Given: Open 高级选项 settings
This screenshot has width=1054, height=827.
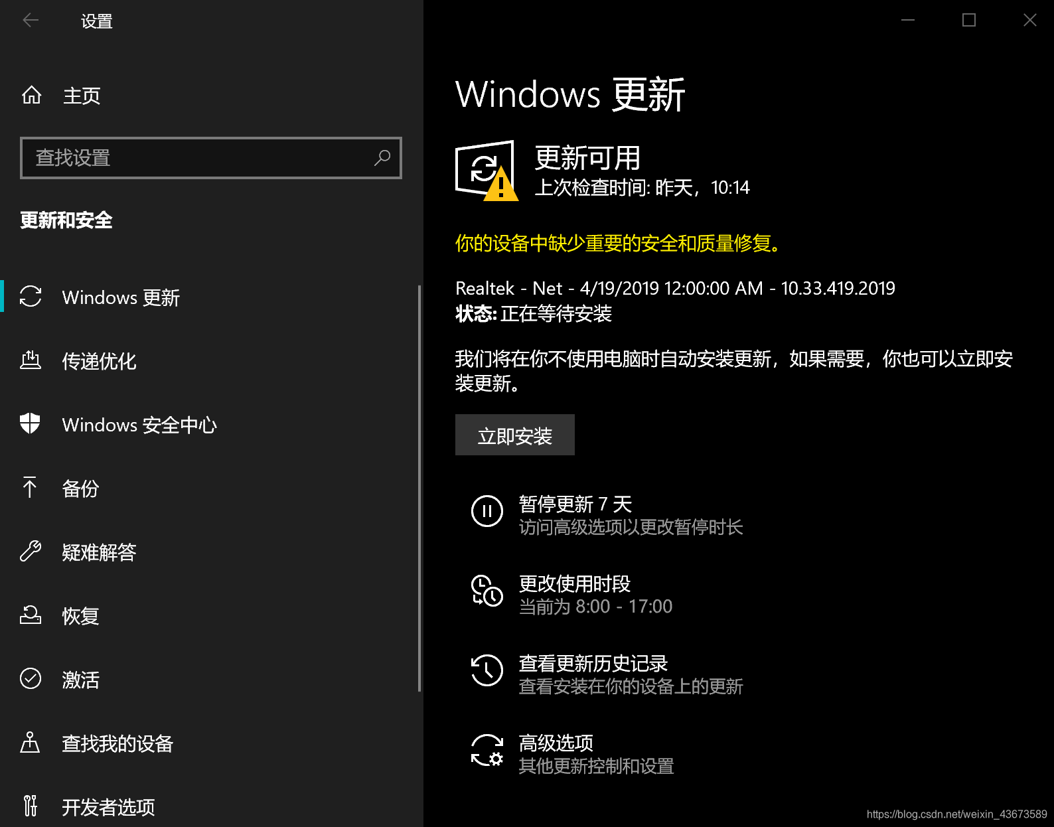Looking at the screenshot, I should click(x=556, y=743).
